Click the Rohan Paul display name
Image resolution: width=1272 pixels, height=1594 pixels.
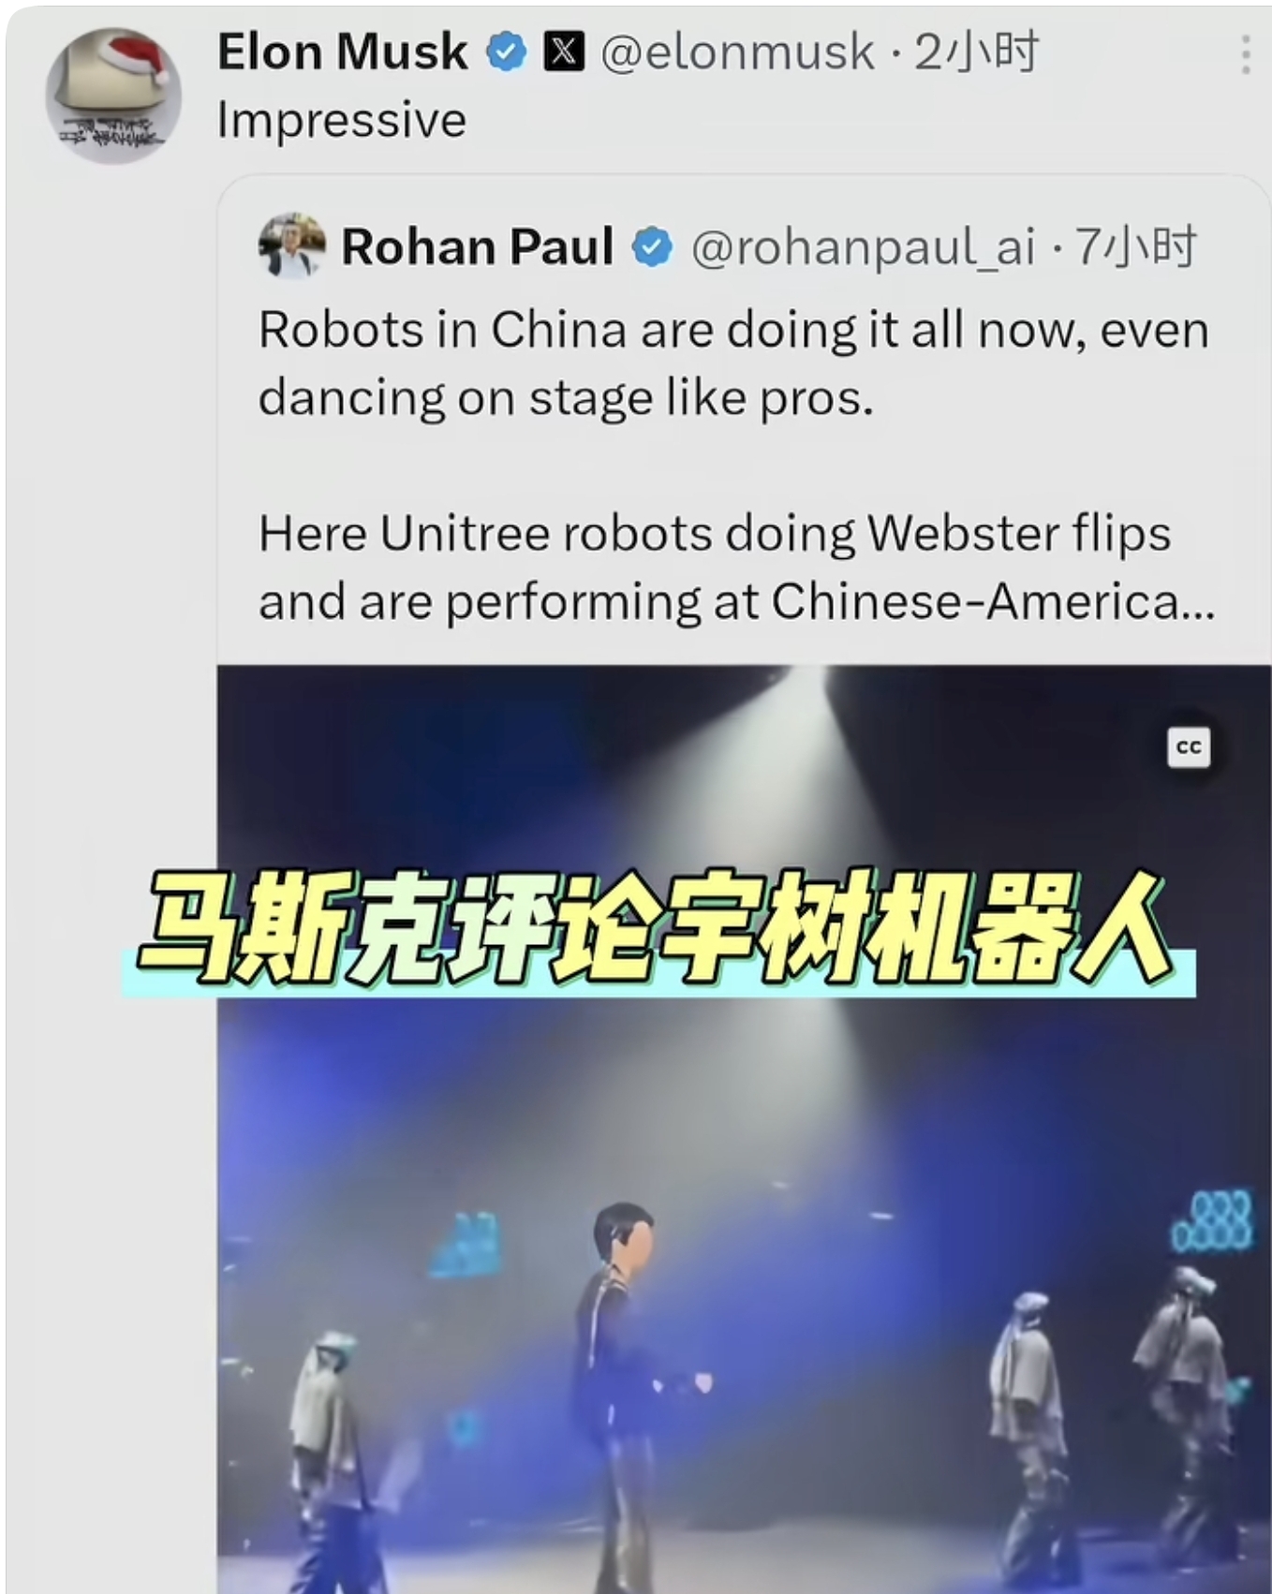(478, 247)
